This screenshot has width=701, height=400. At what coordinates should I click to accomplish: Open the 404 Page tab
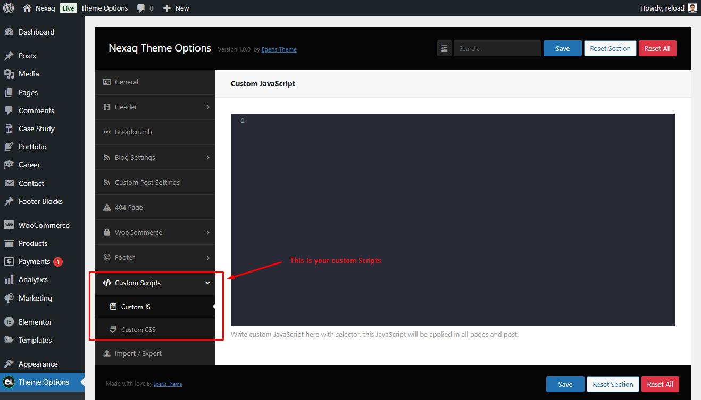click(x=155, y=207)
